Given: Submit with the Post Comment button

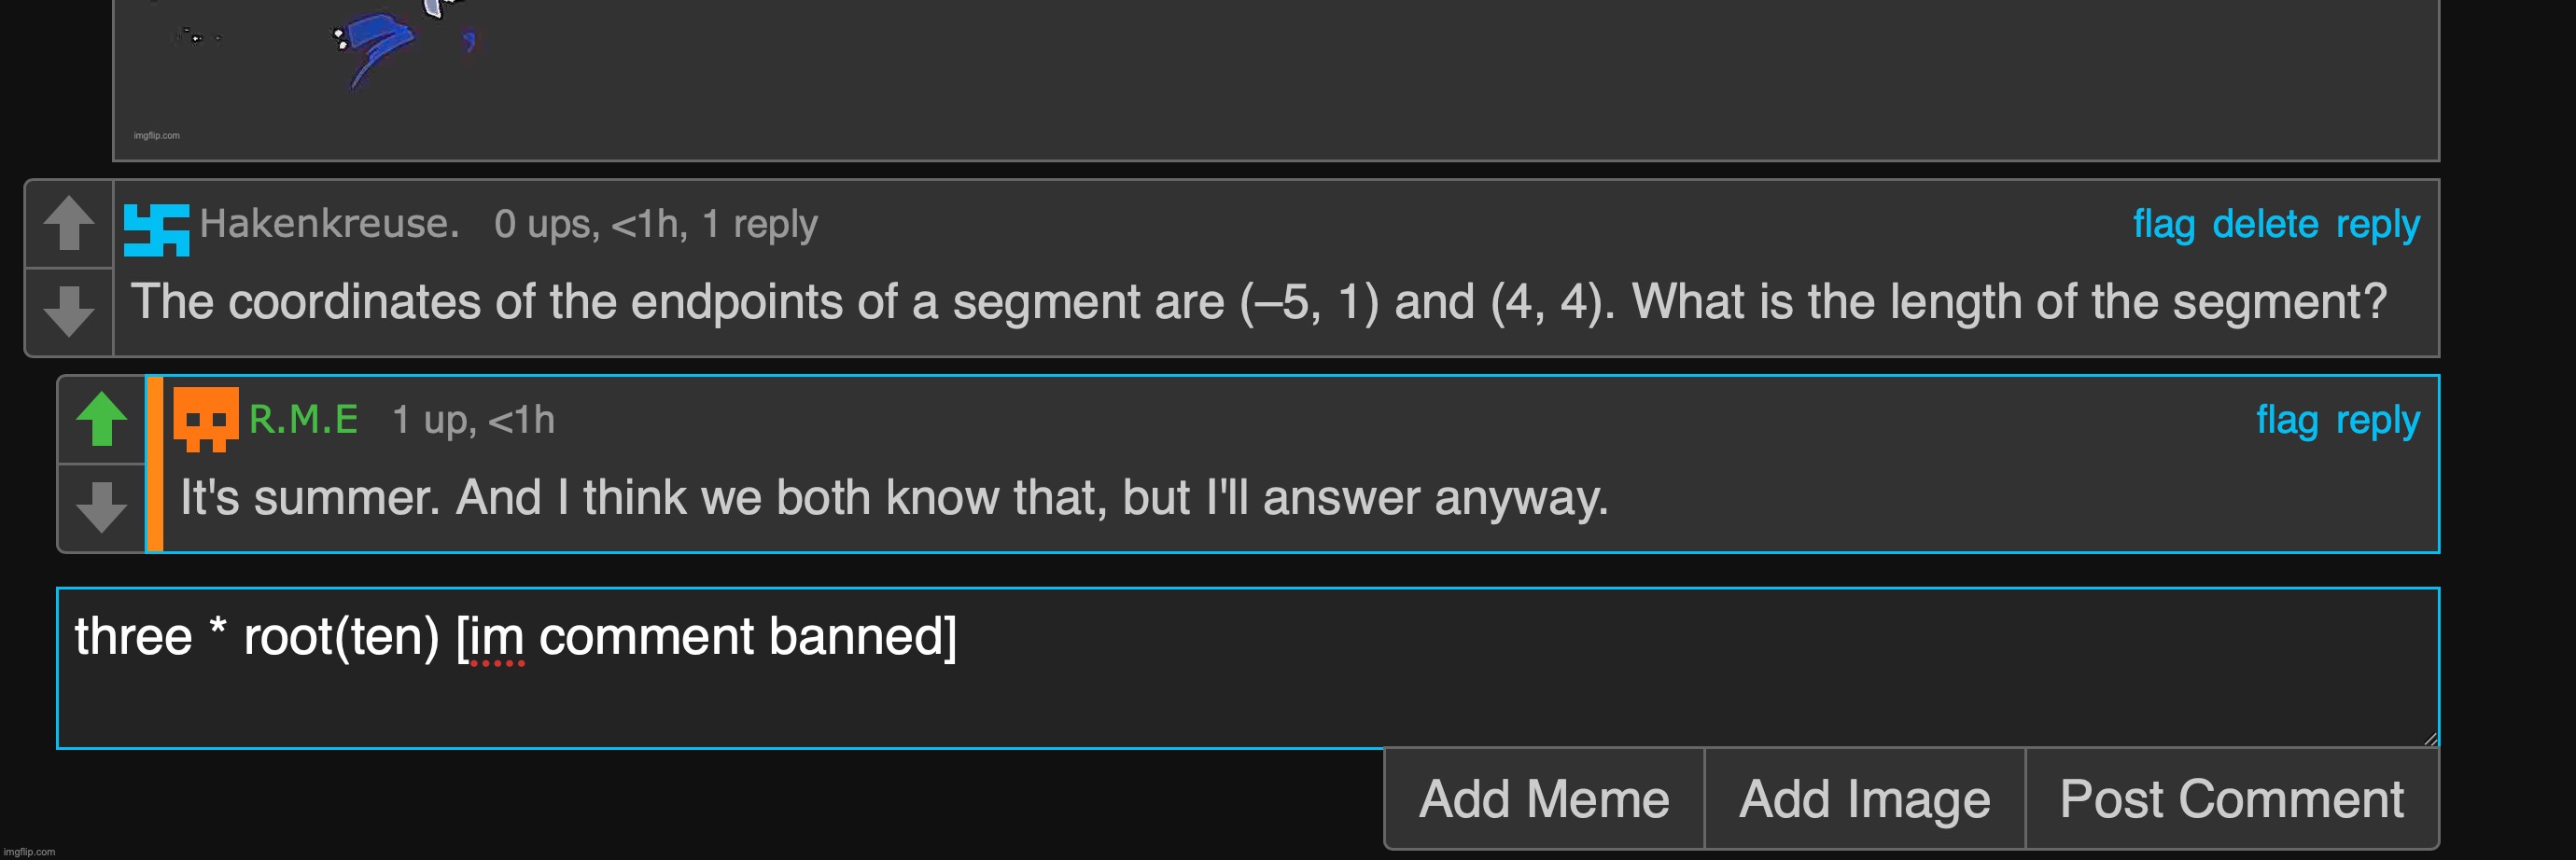Looking at the screenshot, I should [2232, 799].
